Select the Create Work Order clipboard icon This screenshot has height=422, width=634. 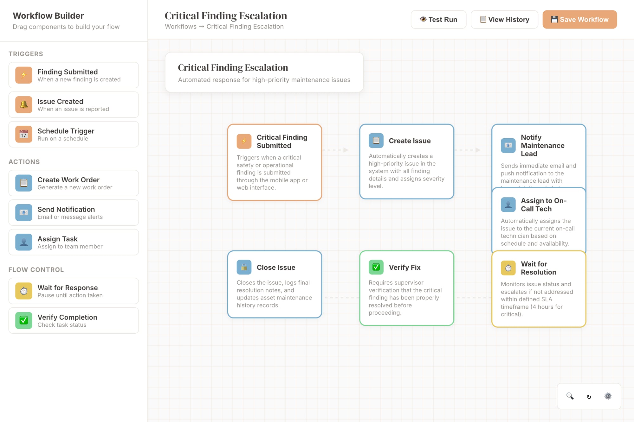[23, 183]
